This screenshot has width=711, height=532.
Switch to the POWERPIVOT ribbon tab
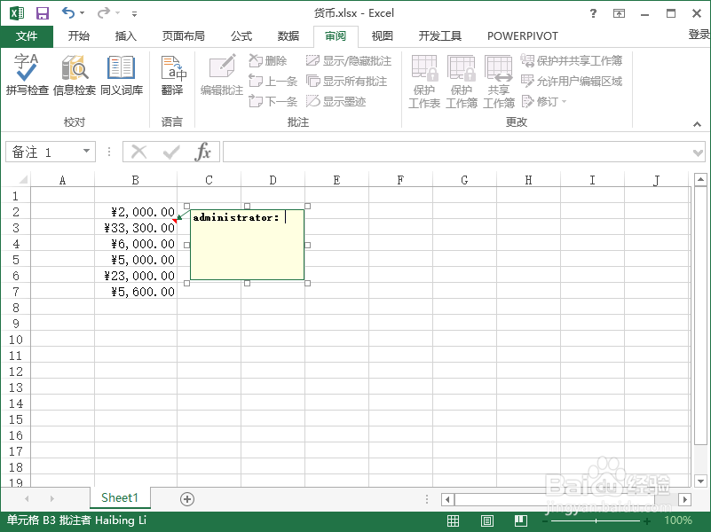click(522, 35)
